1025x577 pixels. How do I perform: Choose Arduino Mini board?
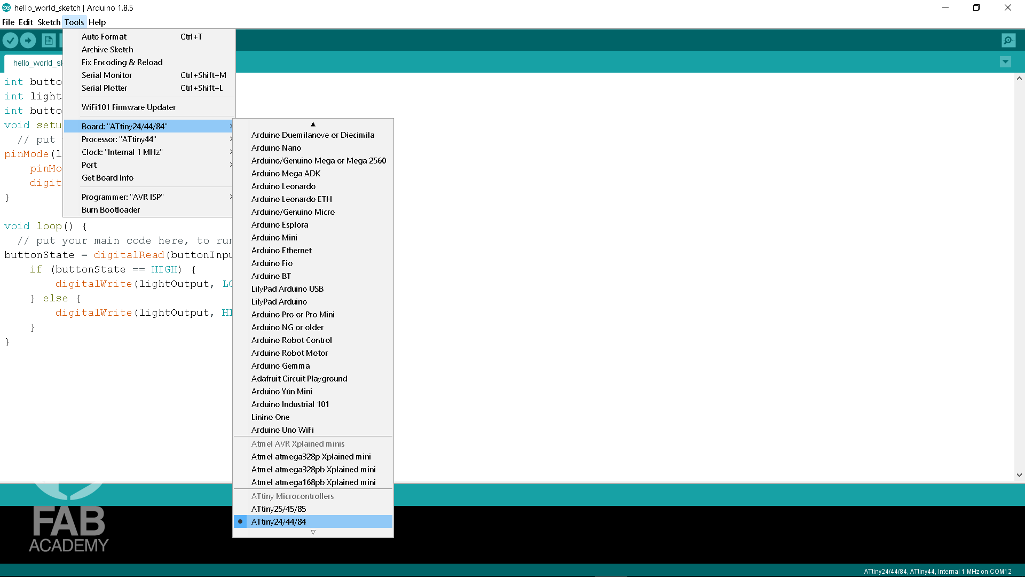coord(313,238)
